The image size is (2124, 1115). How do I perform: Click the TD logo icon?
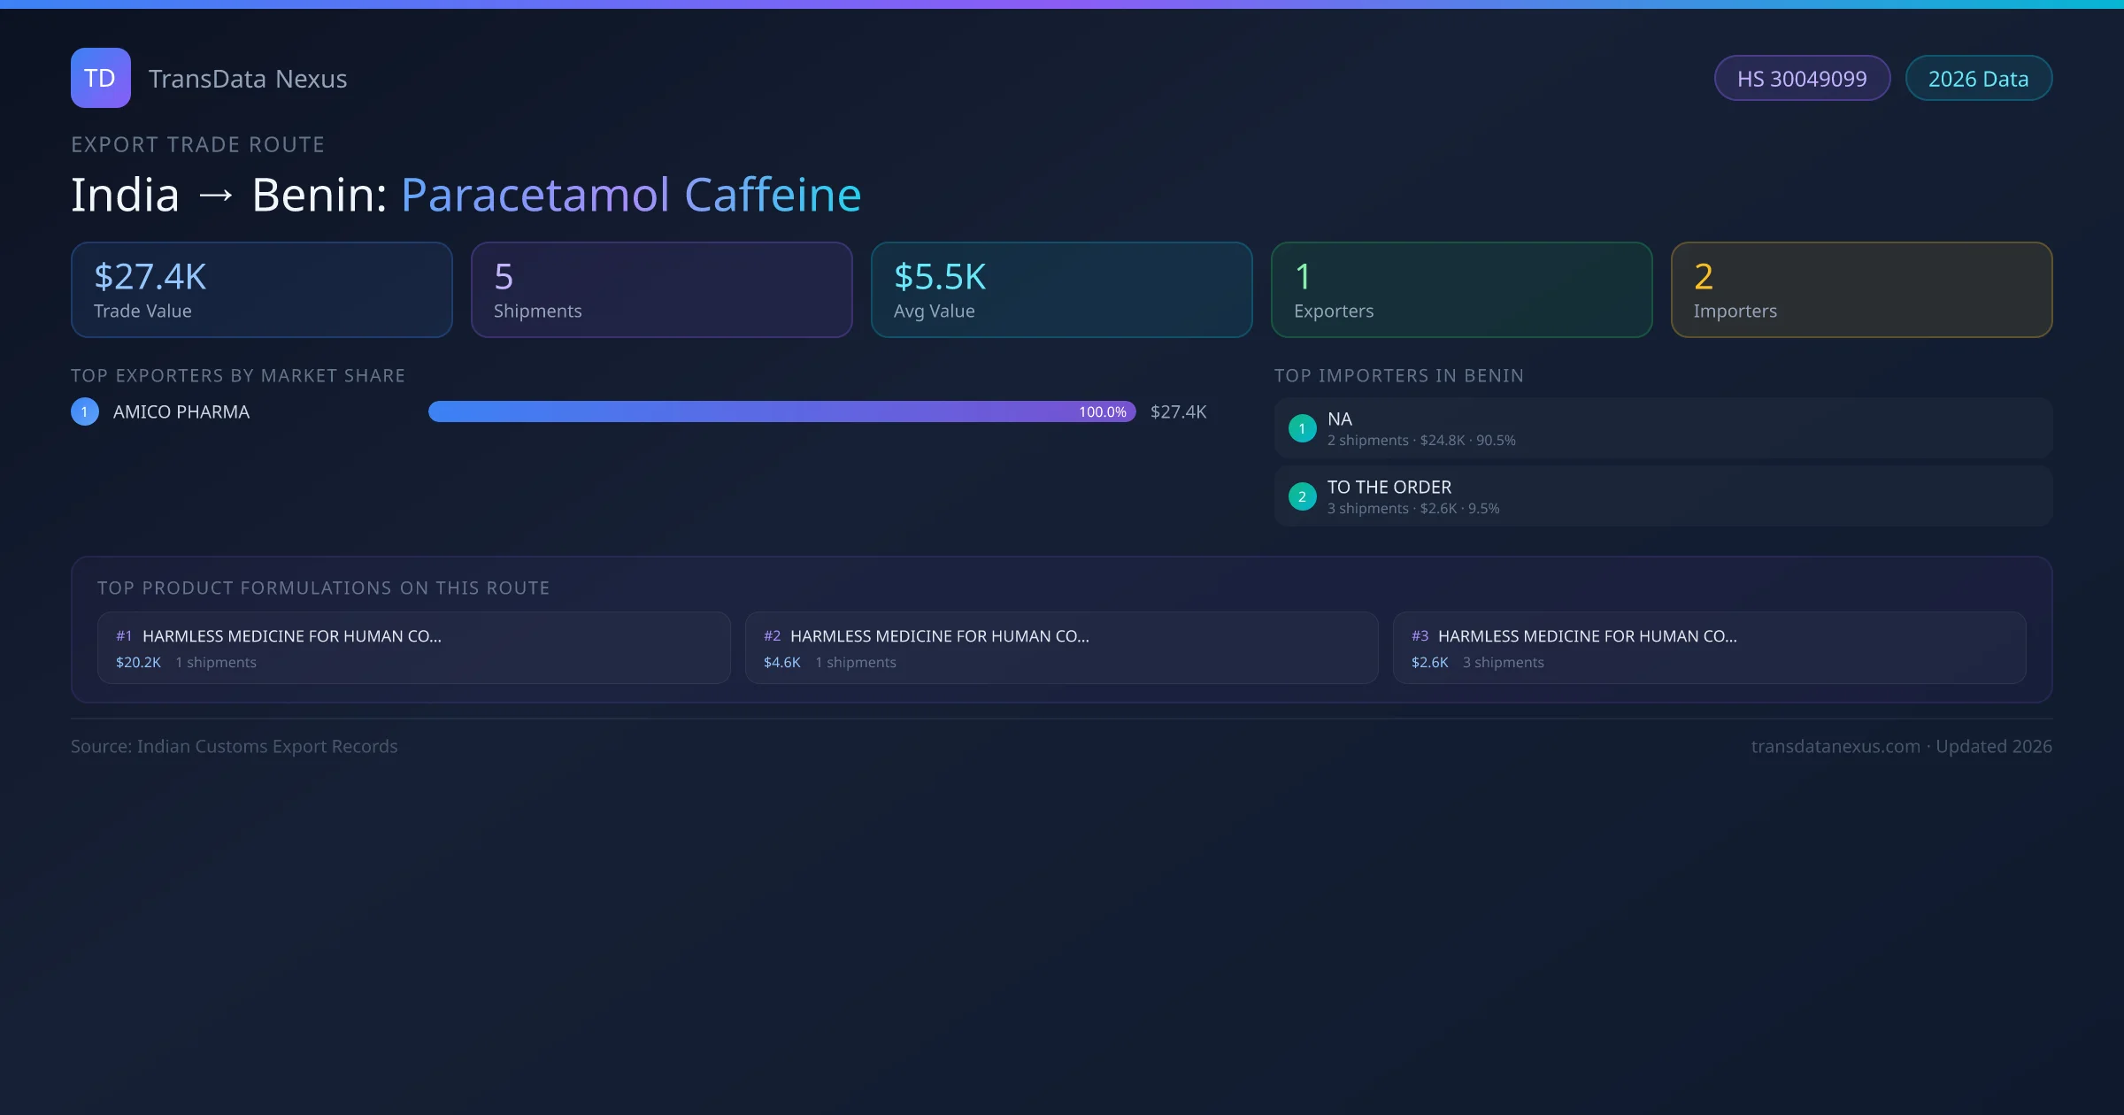pyautogui.click(x=100, y=78)
